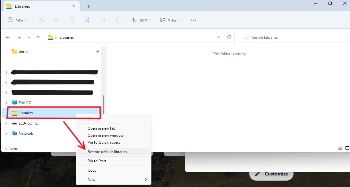The height and width of the screenshot is (187, 350).
Task: Click the navigation pane scrollbar
Action: click(x=103, y=105)
